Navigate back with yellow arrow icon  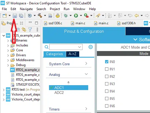tap(137, 16)
